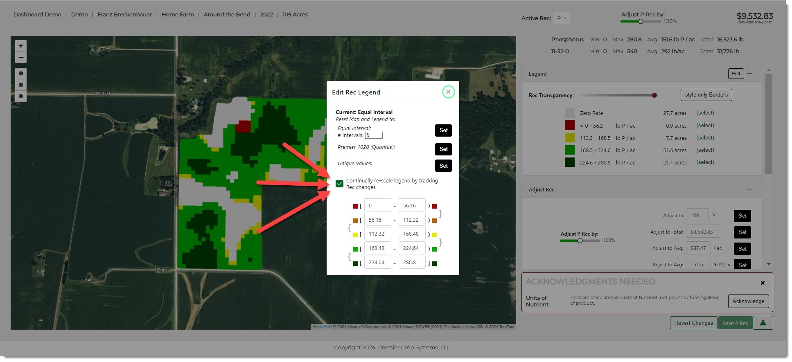Open the Active Rec dropdown
This screenshot has height=362, width=792.
pos(562,18)
